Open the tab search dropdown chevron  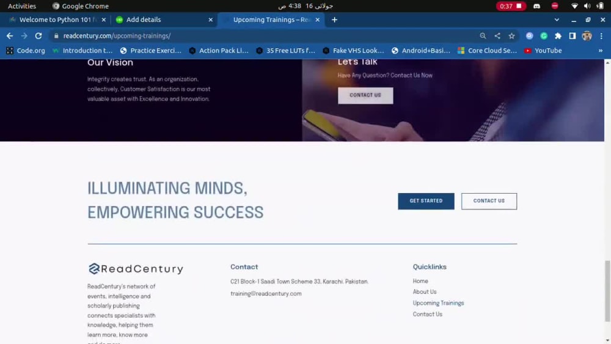557,20
